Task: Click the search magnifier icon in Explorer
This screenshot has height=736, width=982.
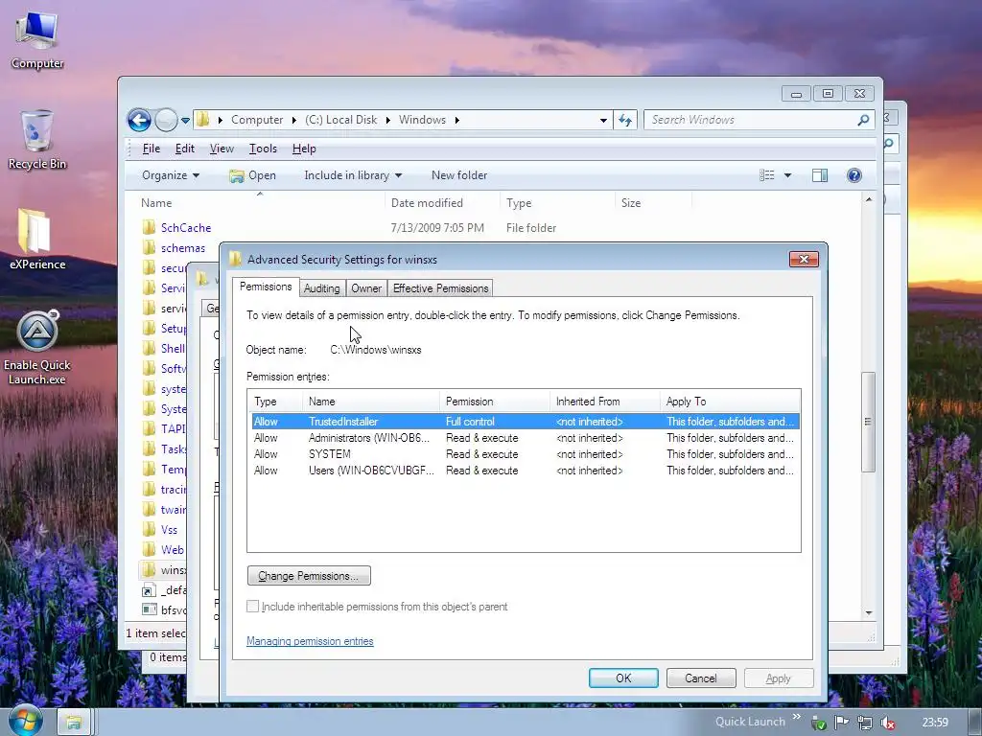Action: click(863, 120)
